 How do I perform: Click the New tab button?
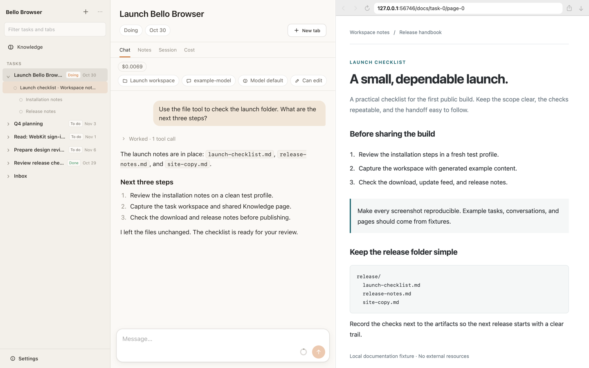307,31
